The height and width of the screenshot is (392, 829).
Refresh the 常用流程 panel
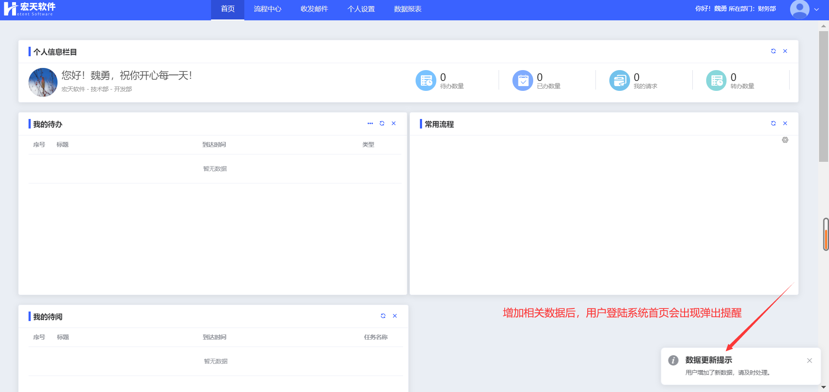pos(773,123)
